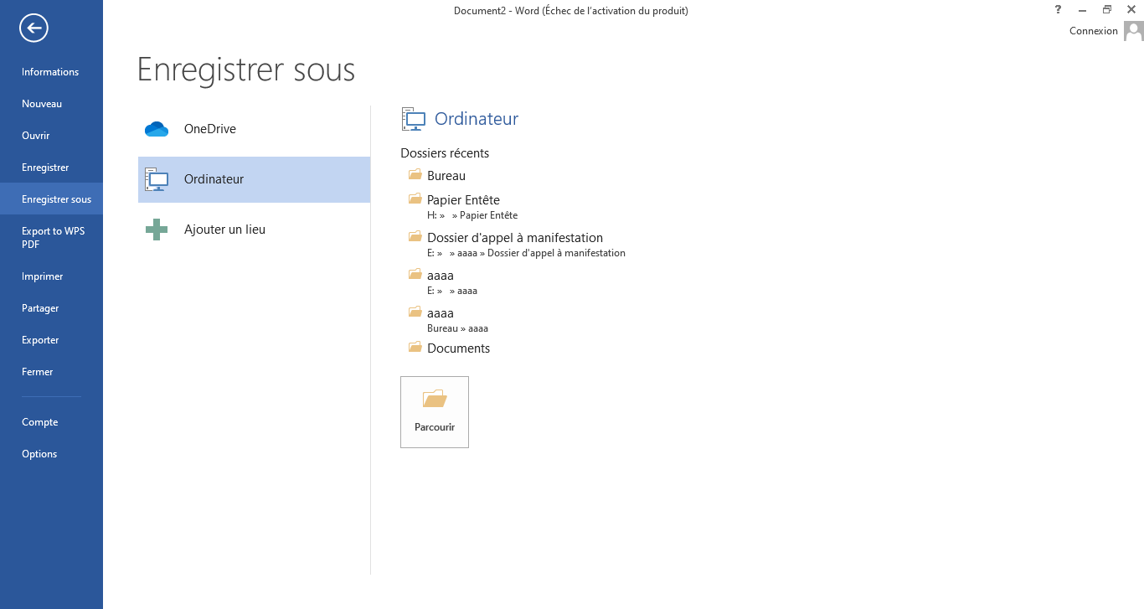Viewport: 1144px width, 609px height.
Task: Click folder icon beside Dossier d'appel à manifestation
Action: tap(415, 237)
